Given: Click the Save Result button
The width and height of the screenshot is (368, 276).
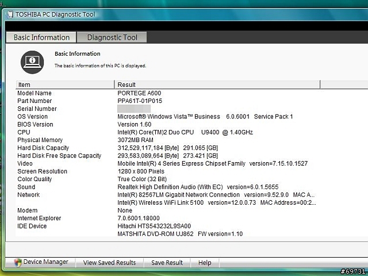Looking at the screenshot, I should (167, 263).
